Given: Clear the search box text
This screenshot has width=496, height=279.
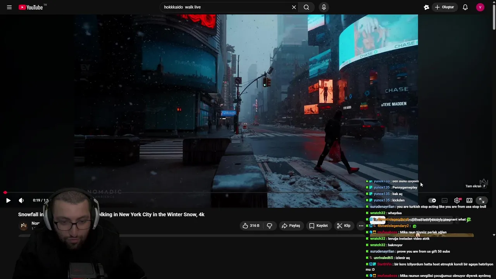Looking at the screenshot, I should click(x=294, y=7).
